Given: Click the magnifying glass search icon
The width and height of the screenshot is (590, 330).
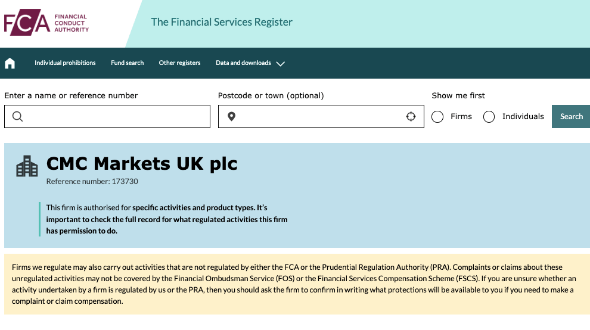Looking at the screenshot, I should (x=17, y=117).
